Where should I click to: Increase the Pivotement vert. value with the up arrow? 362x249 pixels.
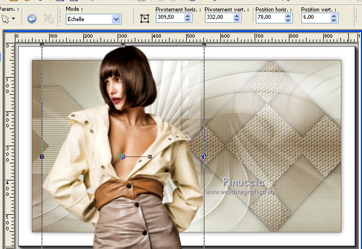pyautogui.click(x=236, y=16)
